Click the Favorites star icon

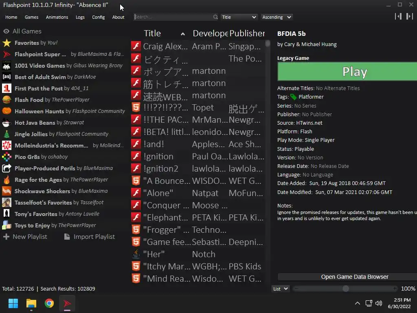pyautogui.click(x=7, y=43)
